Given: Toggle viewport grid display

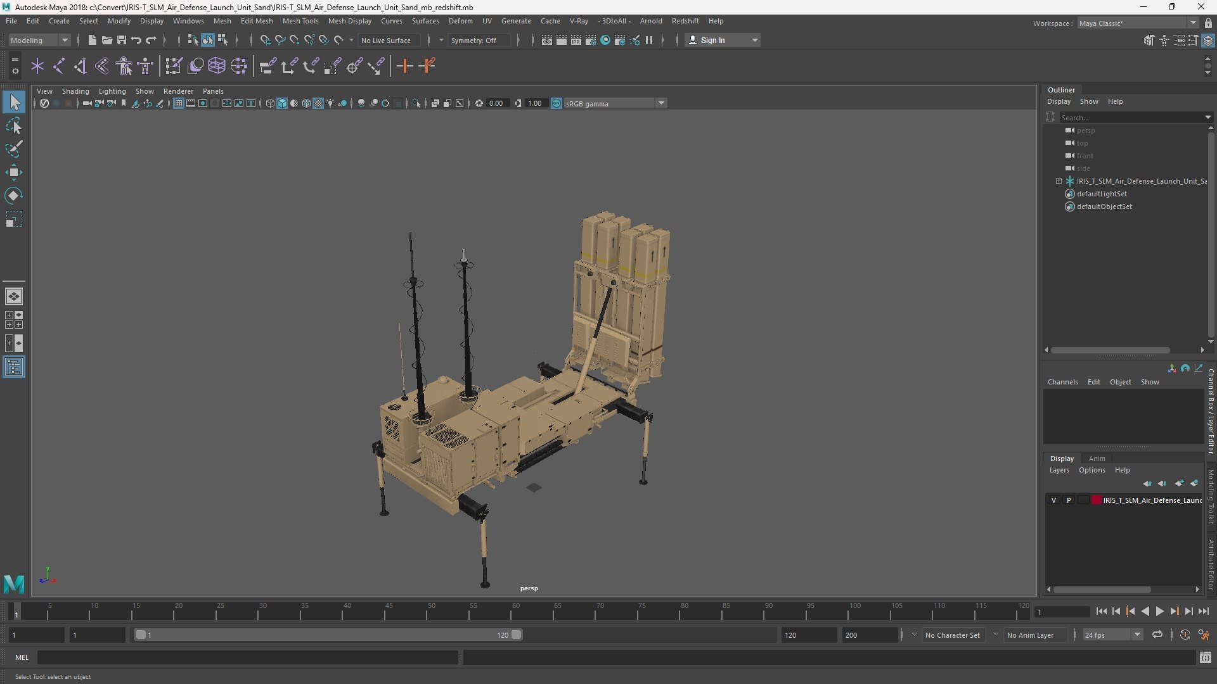Looking at the screenshot, I should tap(179, 103).
